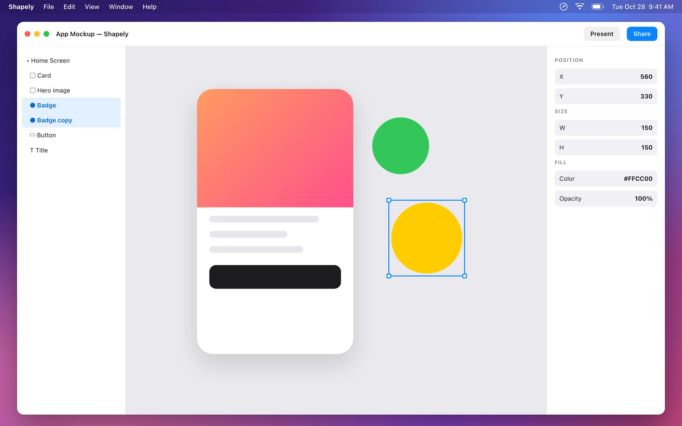Edit the X position field
Screen dimensions: 682x426
click(x=606, y=76)
